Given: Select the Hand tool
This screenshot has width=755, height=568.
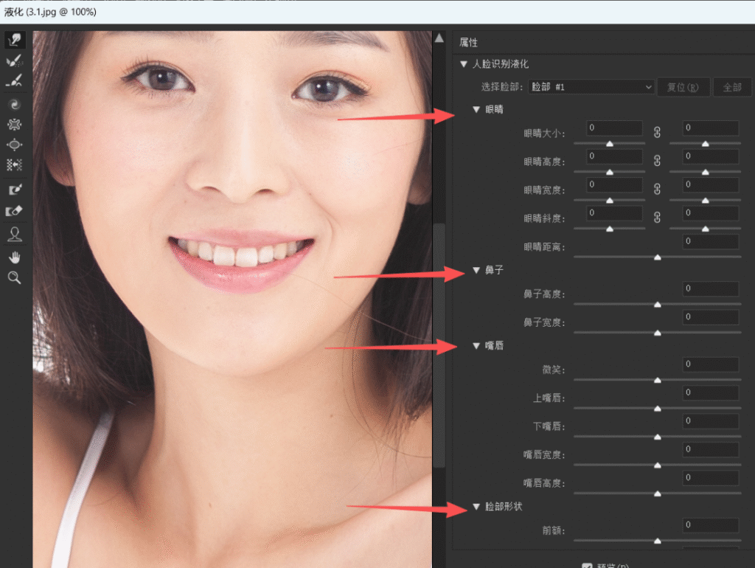Looking at the screenshot, I should pyautogui.click(x=15, y=257).
